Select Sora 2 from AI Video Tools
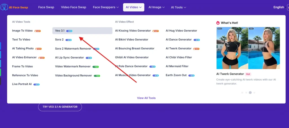Screen dimensions: 289x128 pyautogui.click(x=59, y=40)
